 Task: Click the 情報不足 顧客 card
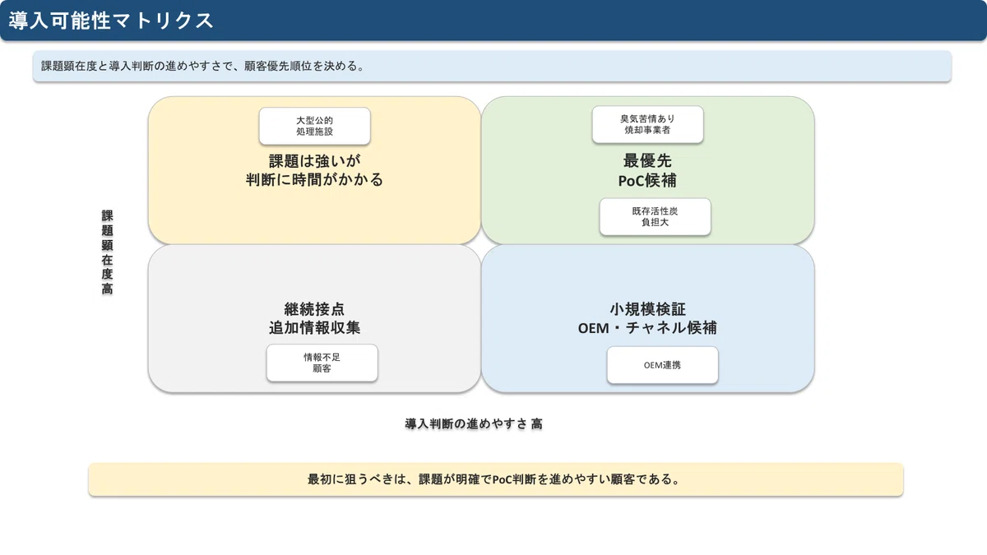pos(322,363)
